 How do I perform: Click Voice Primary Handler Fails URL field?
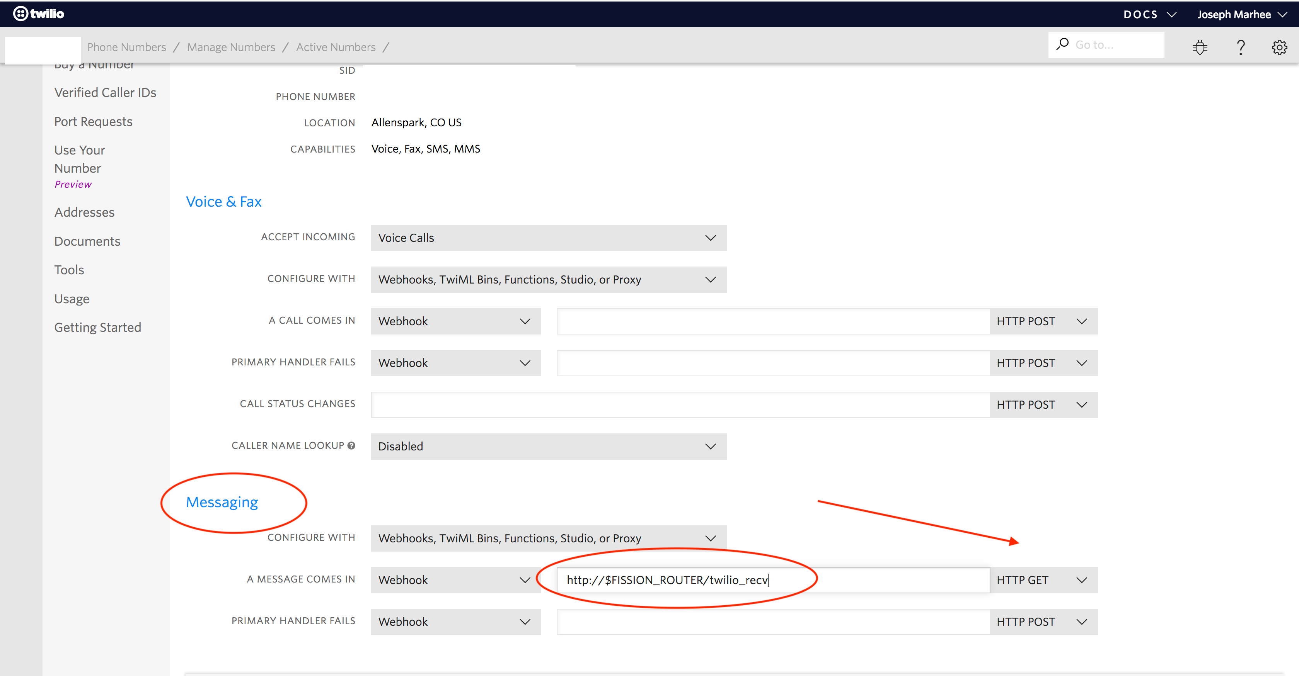pyautogui.click(x=773, y=363)
